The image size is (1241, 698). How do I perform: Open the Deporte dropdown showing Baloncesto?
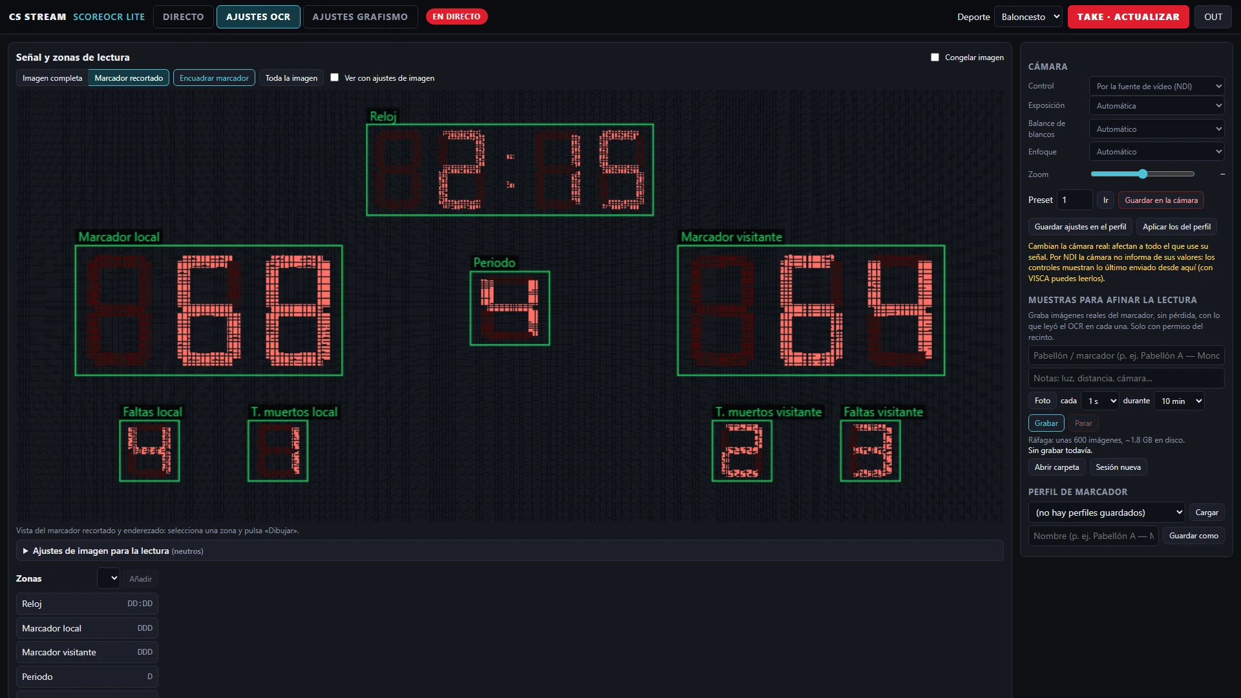[x=1028, y=17]
